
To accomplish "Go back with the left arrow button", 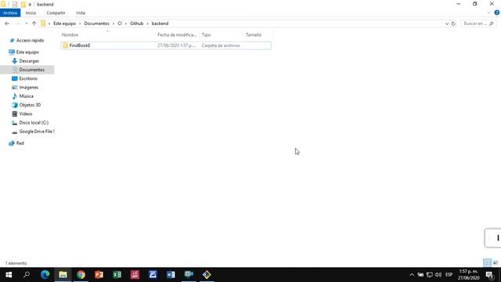I will click(x=7, y=23).
